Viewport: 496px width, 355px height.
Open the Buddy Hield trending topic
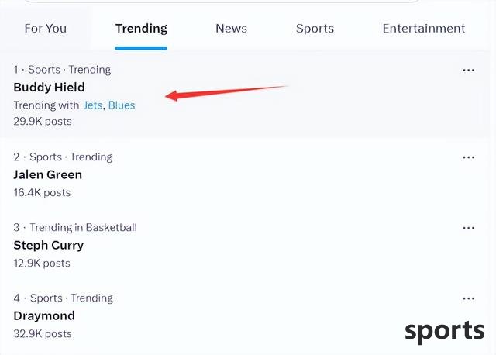point(49,88)
